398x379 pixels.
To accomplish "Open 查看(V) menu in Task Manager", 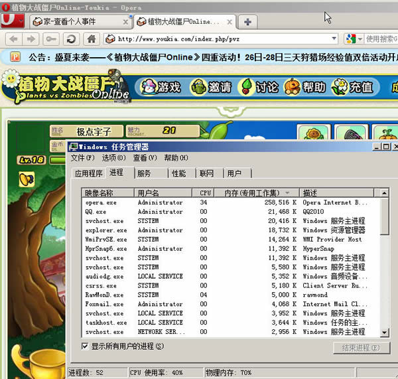I will tap(145, 158).
